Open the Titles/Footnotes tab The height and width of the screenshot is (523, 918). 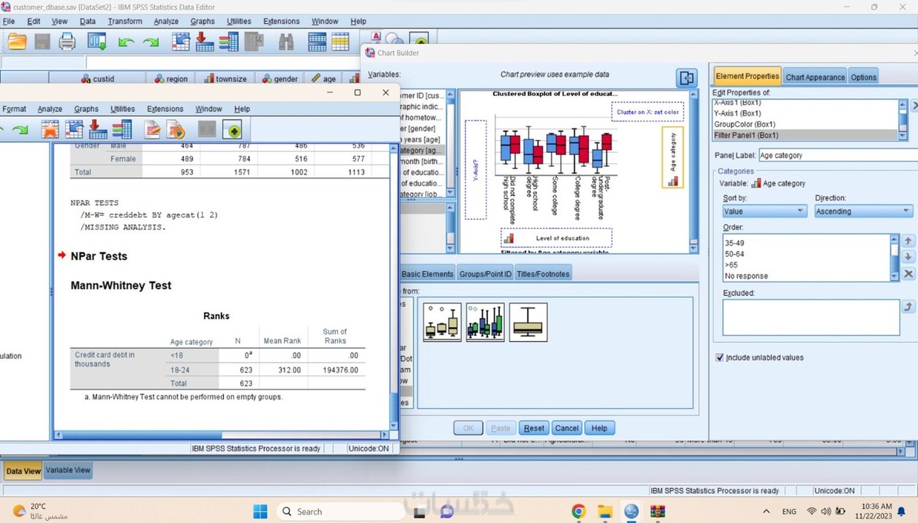click(543, 274)
